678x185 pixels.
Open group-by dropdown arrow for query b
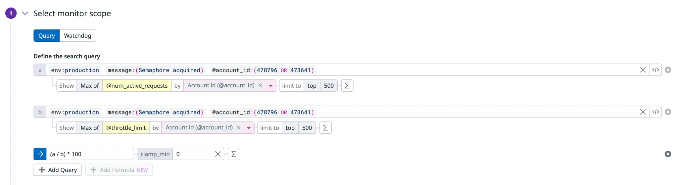tap(249, 128)
